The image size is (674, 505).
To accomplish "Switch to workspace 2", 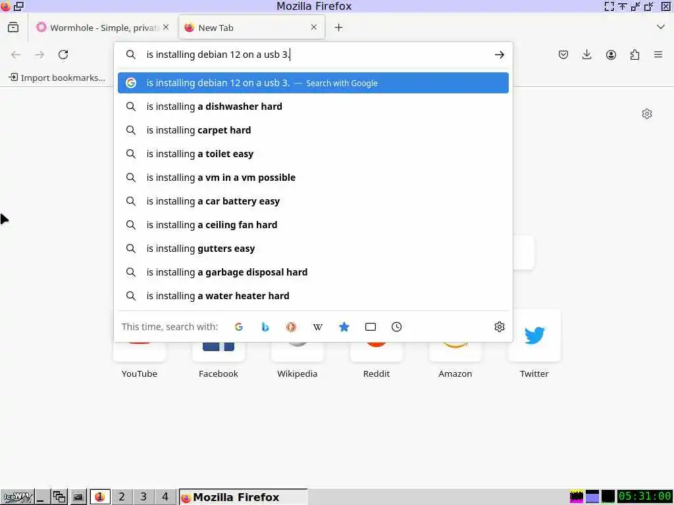I will 122,497.
